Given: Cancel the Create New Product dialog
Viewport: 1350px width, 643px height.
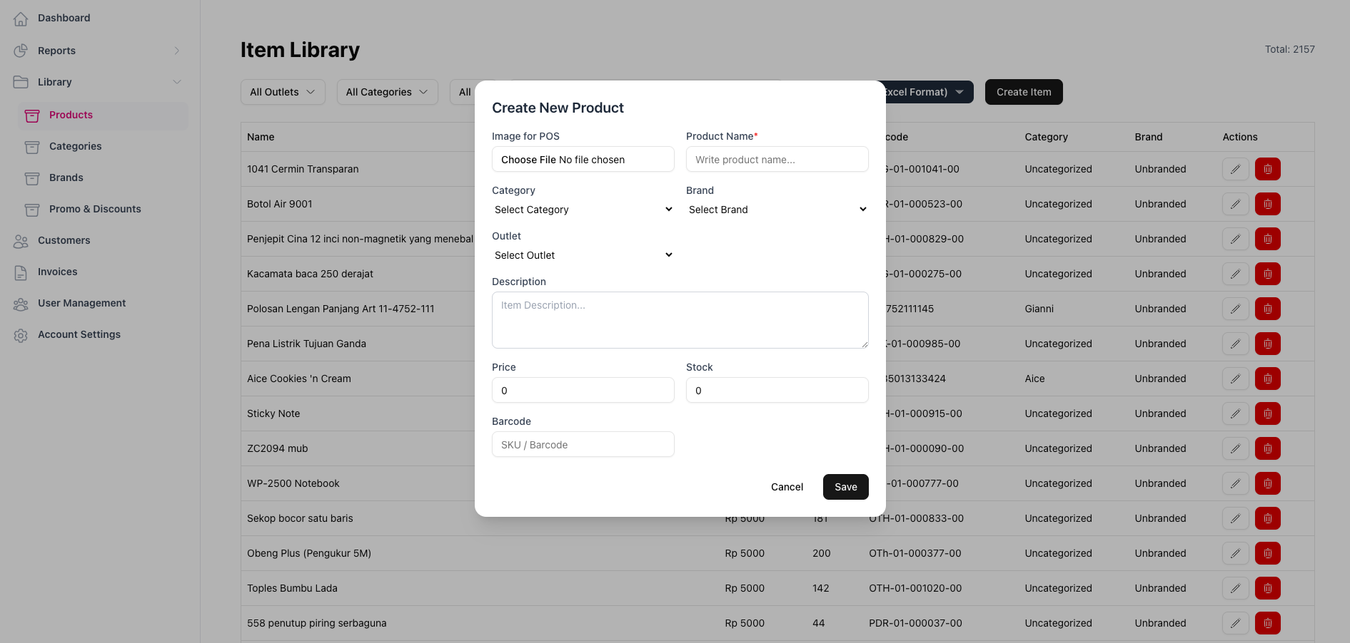Looking at the screenshot, I should pyautogui.click(x=787, y=487).
